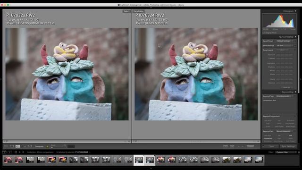Click the filmstrip grid shortcut icon
This screenshot has width=302, height=170.
click(16, 152)
